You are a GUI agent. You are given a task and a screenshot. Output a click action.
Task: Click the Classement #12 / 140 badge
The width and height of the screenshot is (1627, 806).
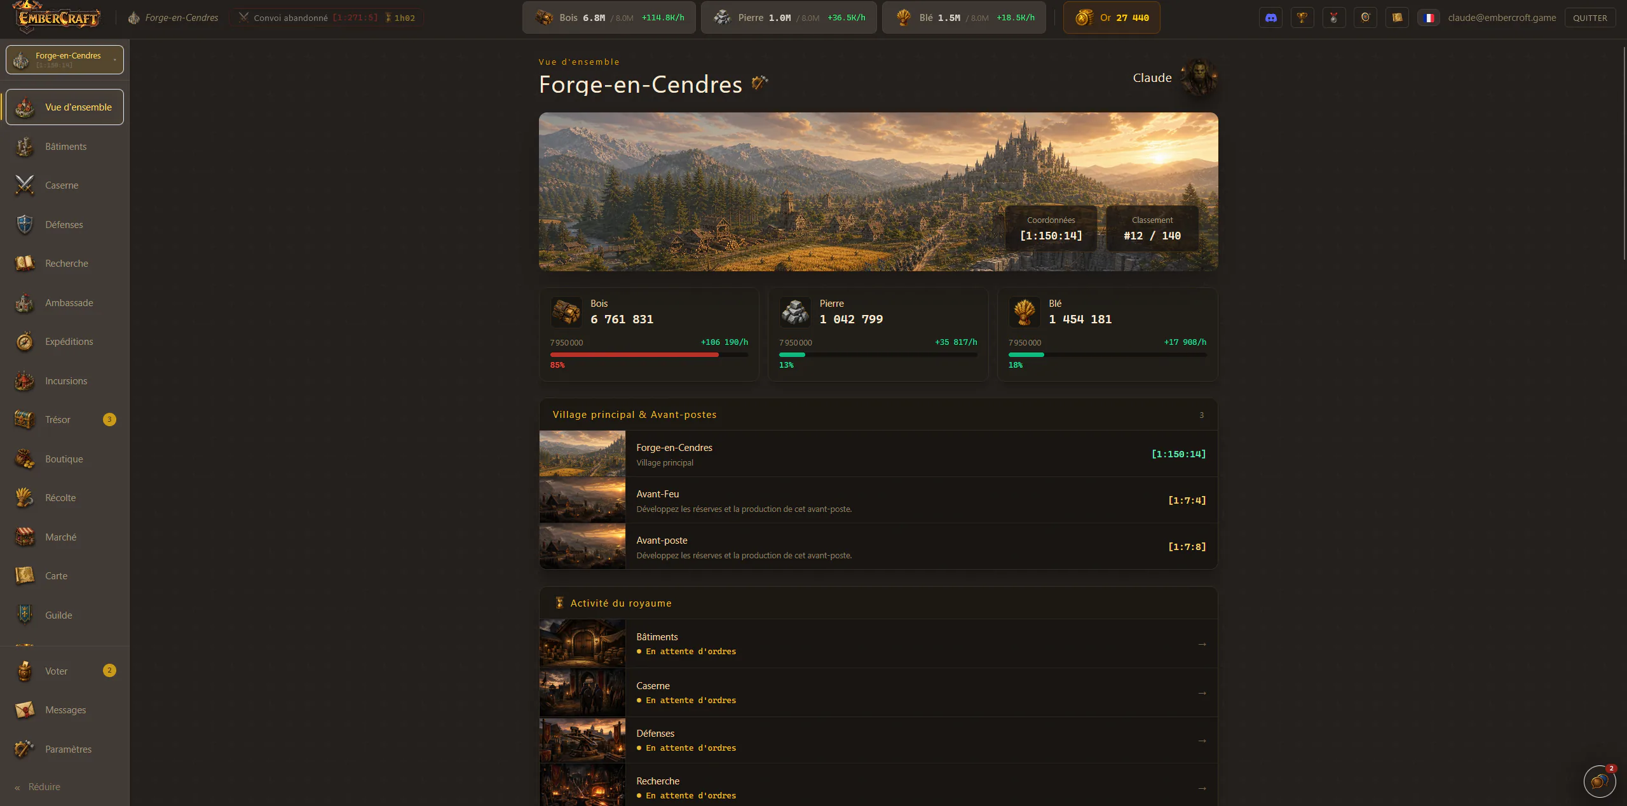click(x=1152, y=228)
